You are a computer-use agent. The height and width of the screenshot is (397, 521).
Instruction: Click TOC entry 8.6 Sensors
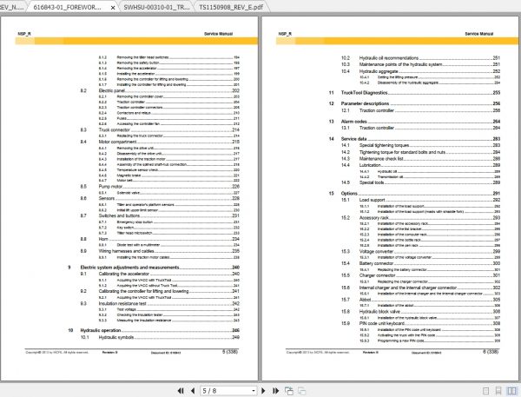point(160,198)
